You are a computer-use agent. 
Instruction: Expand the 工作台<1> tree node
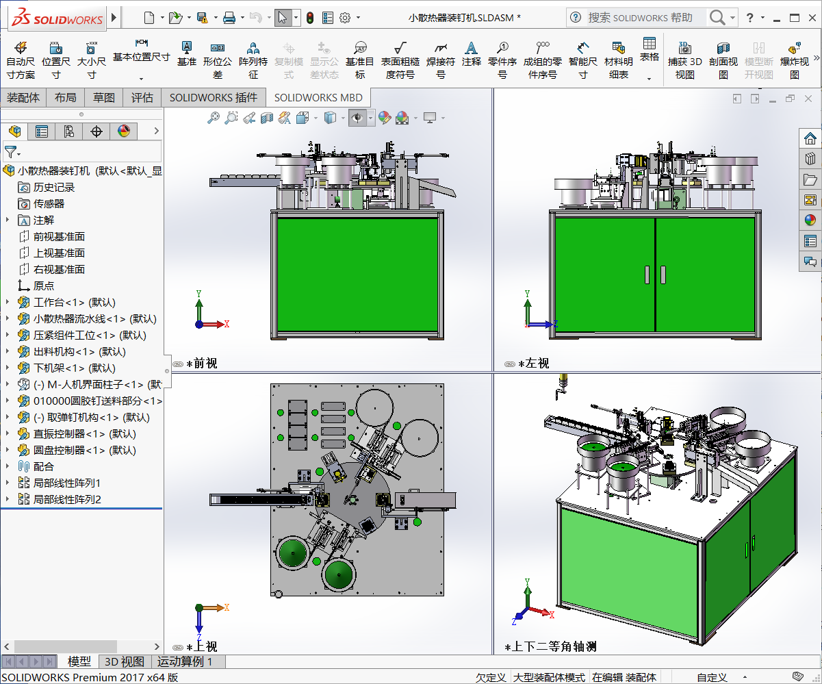[x=8, y=302]
